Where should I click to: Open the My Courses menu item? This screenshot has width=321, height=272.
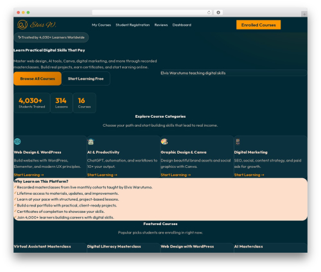pos(101,25)
